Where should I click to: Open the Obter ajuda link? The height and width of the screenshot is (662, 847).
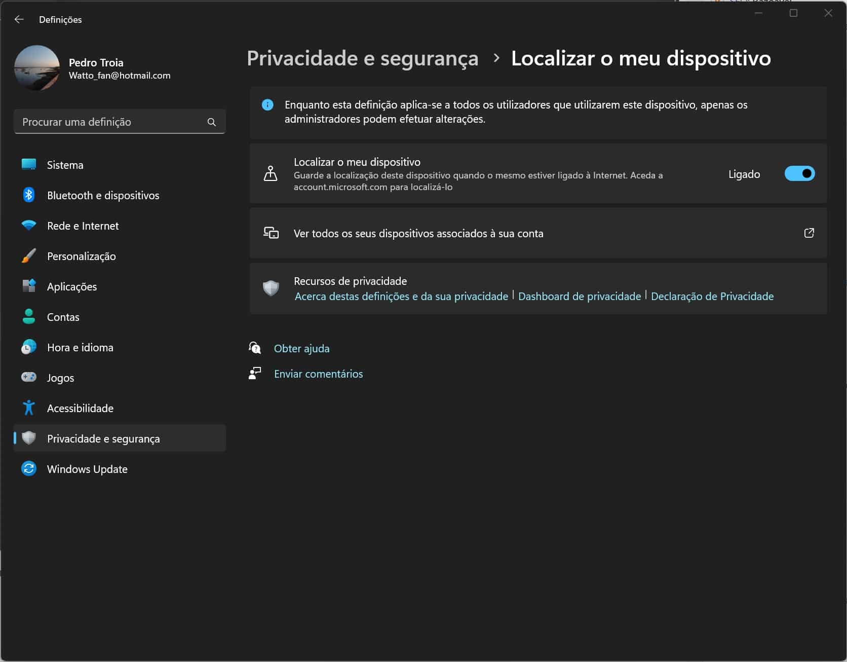pyautogui.click(x=301, y=349)
